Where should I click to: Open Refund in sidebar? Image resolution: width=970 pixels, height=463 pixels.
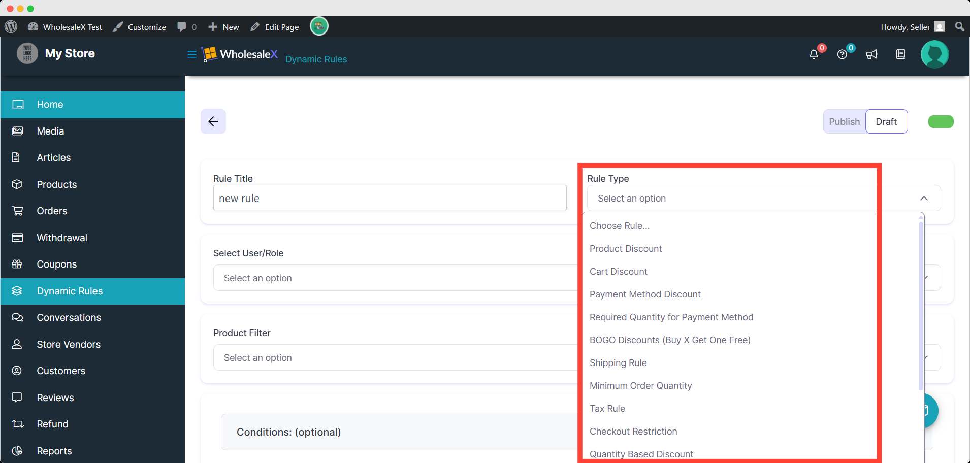tap(92, 424)
